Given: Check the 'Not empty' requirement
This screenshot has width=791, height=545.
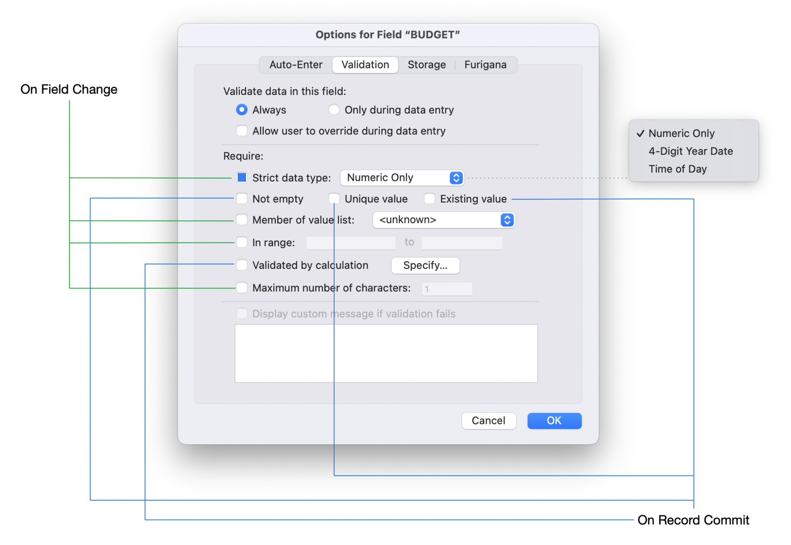Looking at the screenshot, I should [242, 199].
